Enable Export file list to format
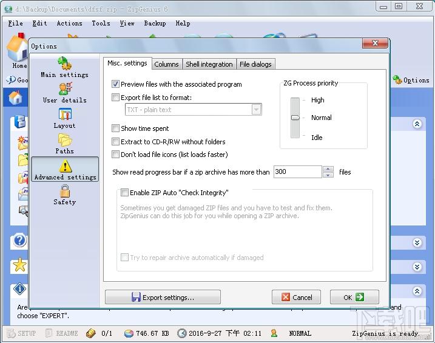Image resolution: width=435 pixels, height=343 pixels. click(115, 97)
